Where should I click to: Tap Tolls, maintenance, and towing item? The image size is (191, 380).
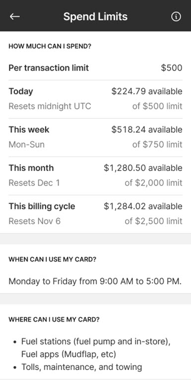(x=81, y=367)
